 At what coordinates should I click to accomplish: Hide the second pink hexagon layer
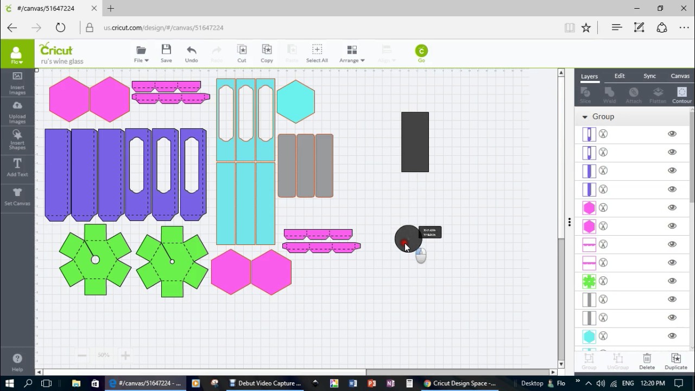click(x=672, y=226)
